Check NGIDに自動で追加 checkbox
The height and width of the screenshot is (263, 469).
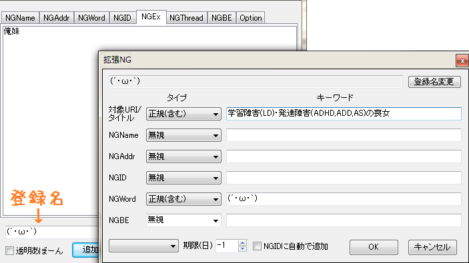tap(257, 246)
